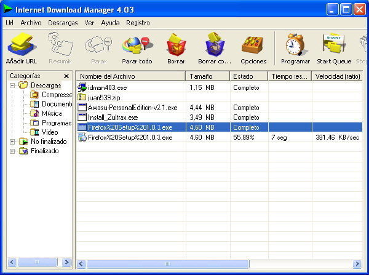Sort by Nombre del Archivo column header
Screen dimensions: 369x275
tap(130, 76)
